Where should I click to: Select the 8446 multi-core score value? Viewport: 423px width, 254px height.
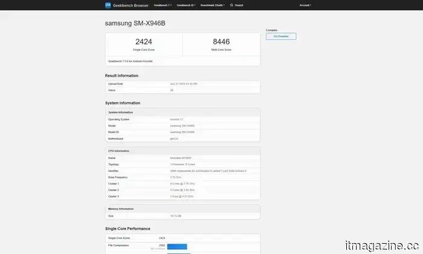tap(221, 42)
